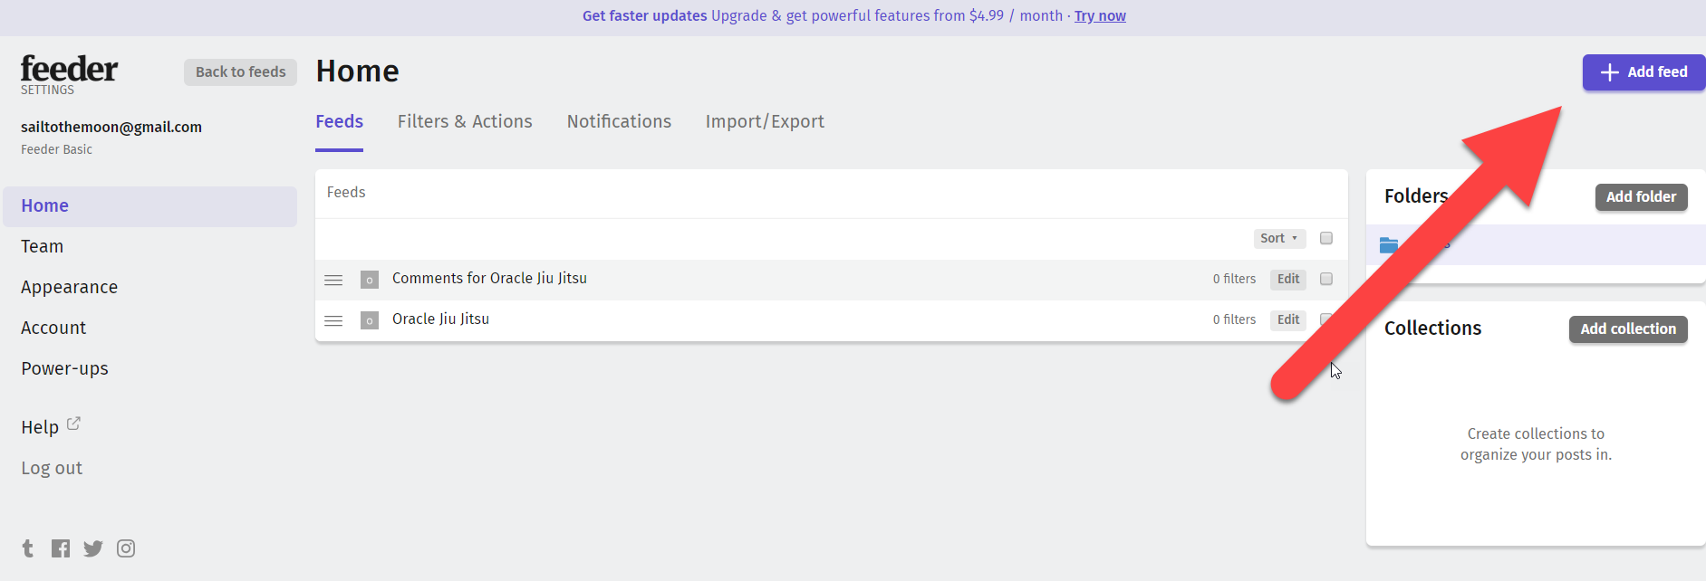Click 0 filters for Comments for Oracle Jiu Jitsu
The image size is (1706, 581).
coord(1234,280)
